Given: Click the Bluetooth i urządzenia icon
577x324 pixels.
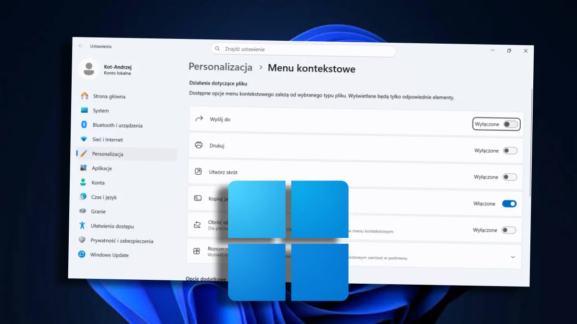Looking at the screenshot, I should tap(84, 124).
